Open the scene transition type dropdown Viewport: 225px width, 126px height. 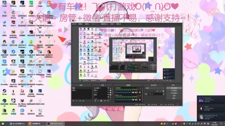tap(154, 88)
